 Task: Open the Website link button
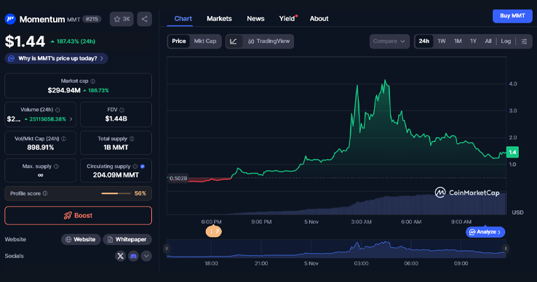point(81,240)
